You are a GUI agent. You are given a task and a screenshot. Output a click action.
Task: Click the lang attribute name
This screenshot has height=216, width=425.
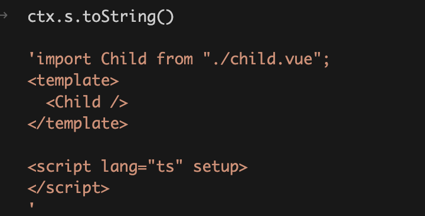tap(119, 167)
